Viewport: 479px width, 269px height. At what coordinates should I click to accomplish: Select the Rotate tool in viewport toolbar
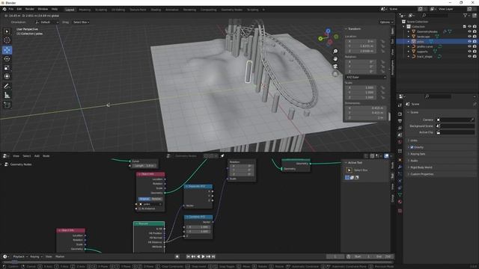coord(7,59)
